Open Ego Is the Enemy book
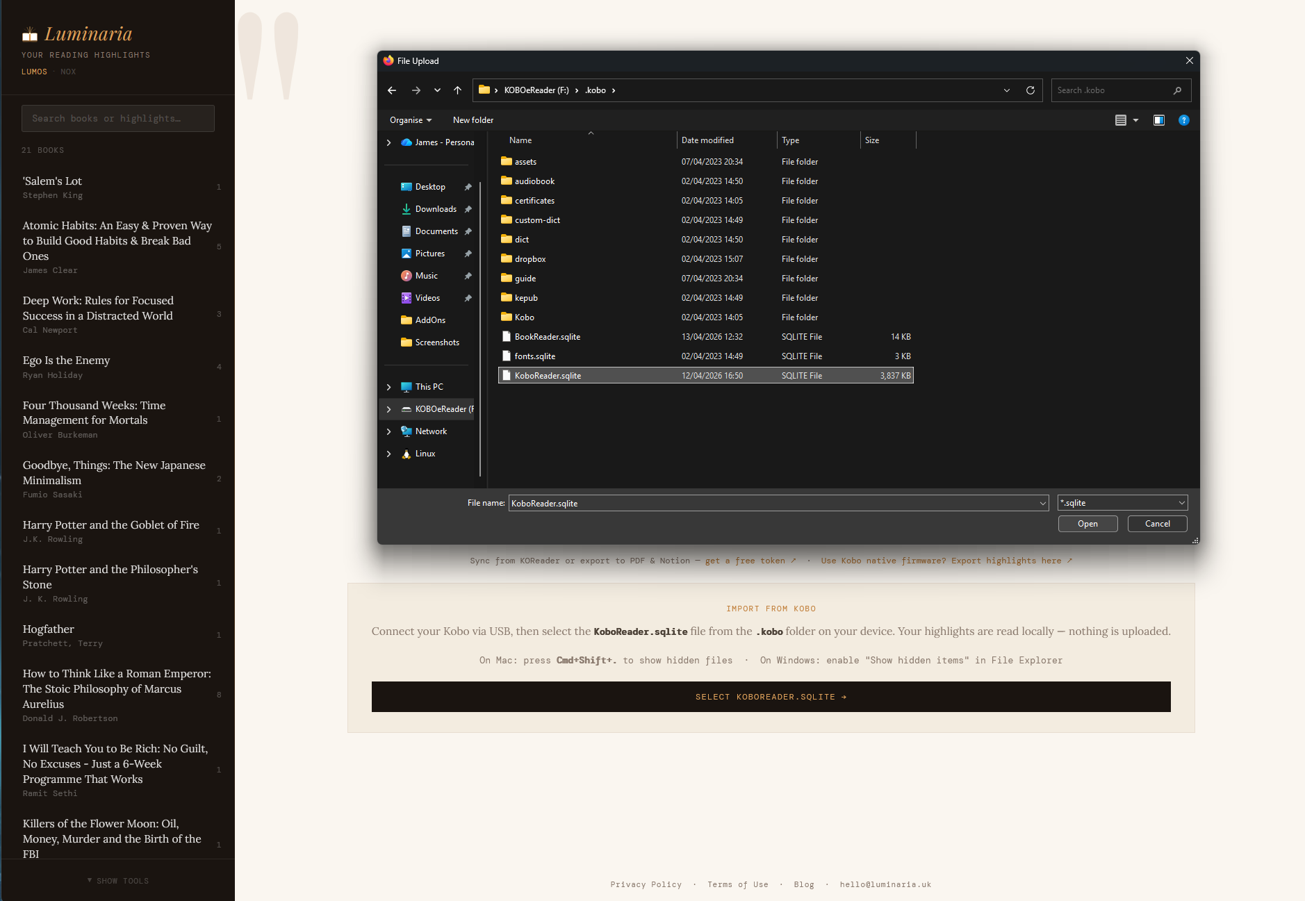The height and width of the screenshot is (901, 1305). tap(118, 367)
